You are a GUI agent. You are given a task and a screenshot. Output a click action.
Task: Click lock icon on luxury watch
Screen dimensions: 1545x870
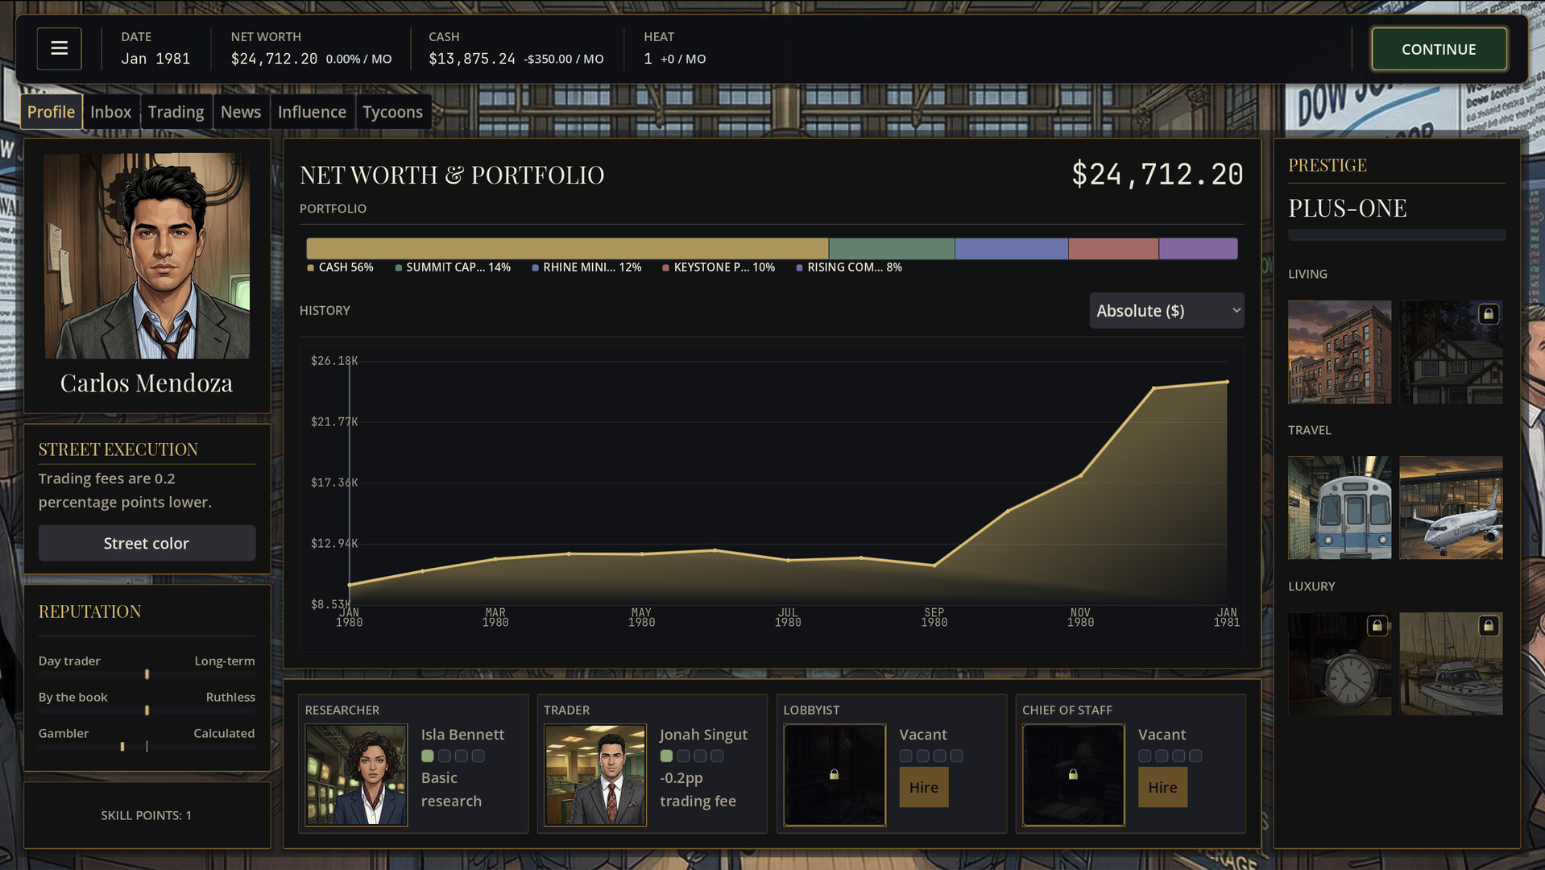tap(1377, 626)
